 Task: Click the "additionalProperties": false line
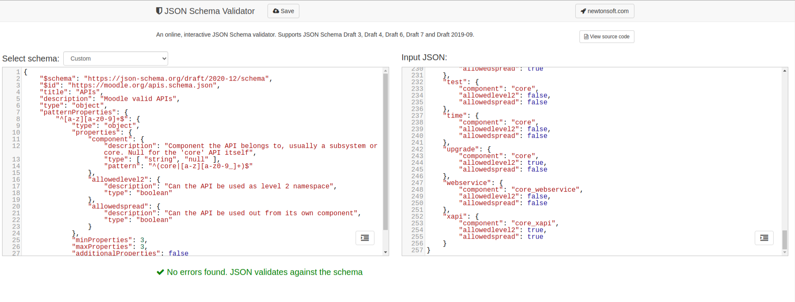(130, 253)
